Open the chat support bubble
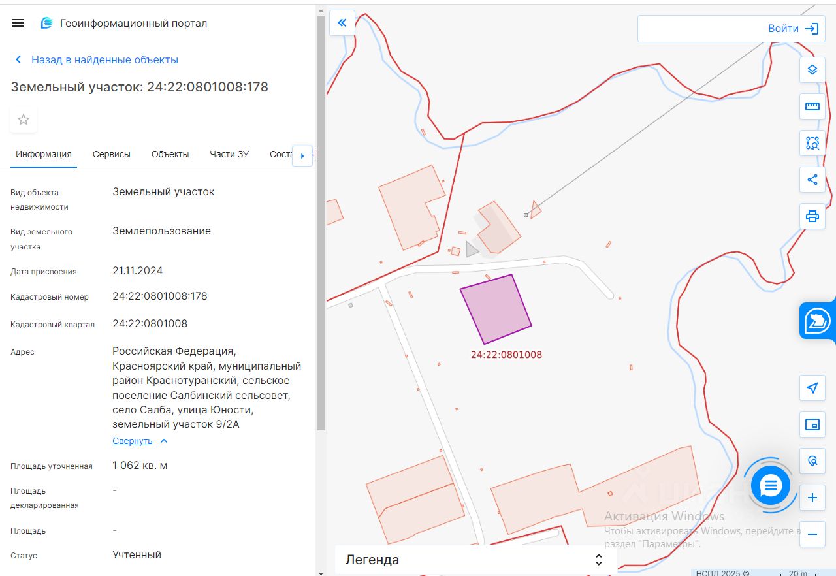Image resolution: width=836 pixels, height=576 pixels. point(771,485)
